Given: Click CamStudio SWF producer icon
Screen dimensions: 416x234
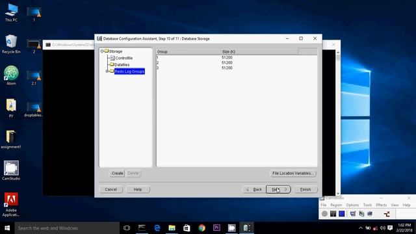Looking at the screenshot, I should click(x=370, y=214).
